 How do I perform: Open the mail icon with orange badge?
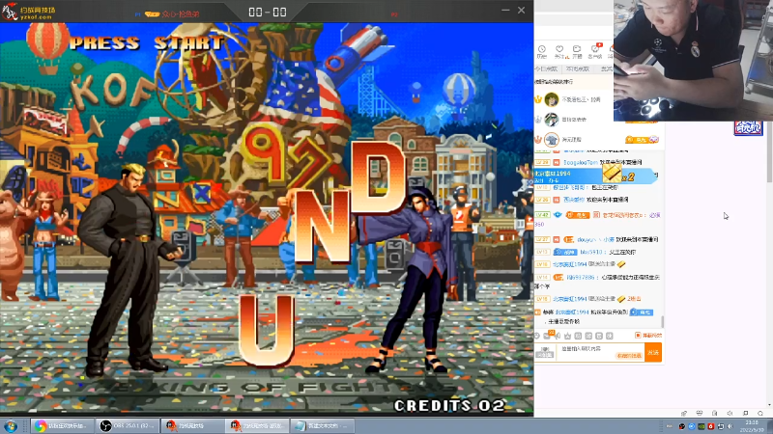(547, 335)
